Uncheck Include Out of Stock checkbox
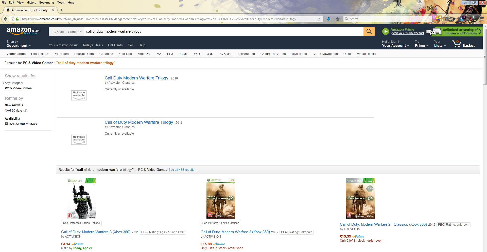The height and width of the screenshot is (252, 487). point(6,124)
